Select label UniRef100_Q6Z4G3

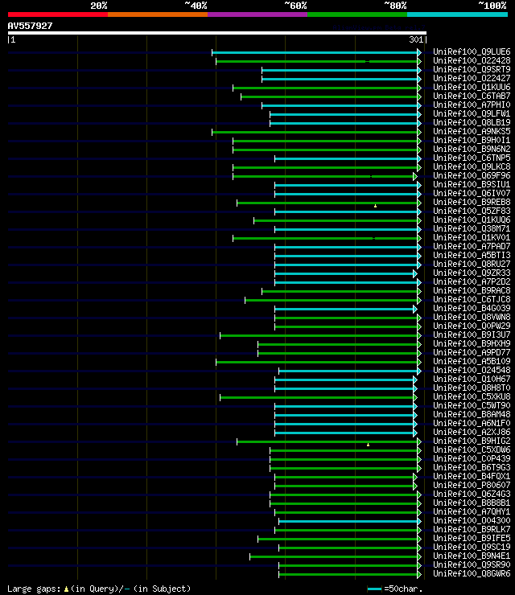point(472,494)
